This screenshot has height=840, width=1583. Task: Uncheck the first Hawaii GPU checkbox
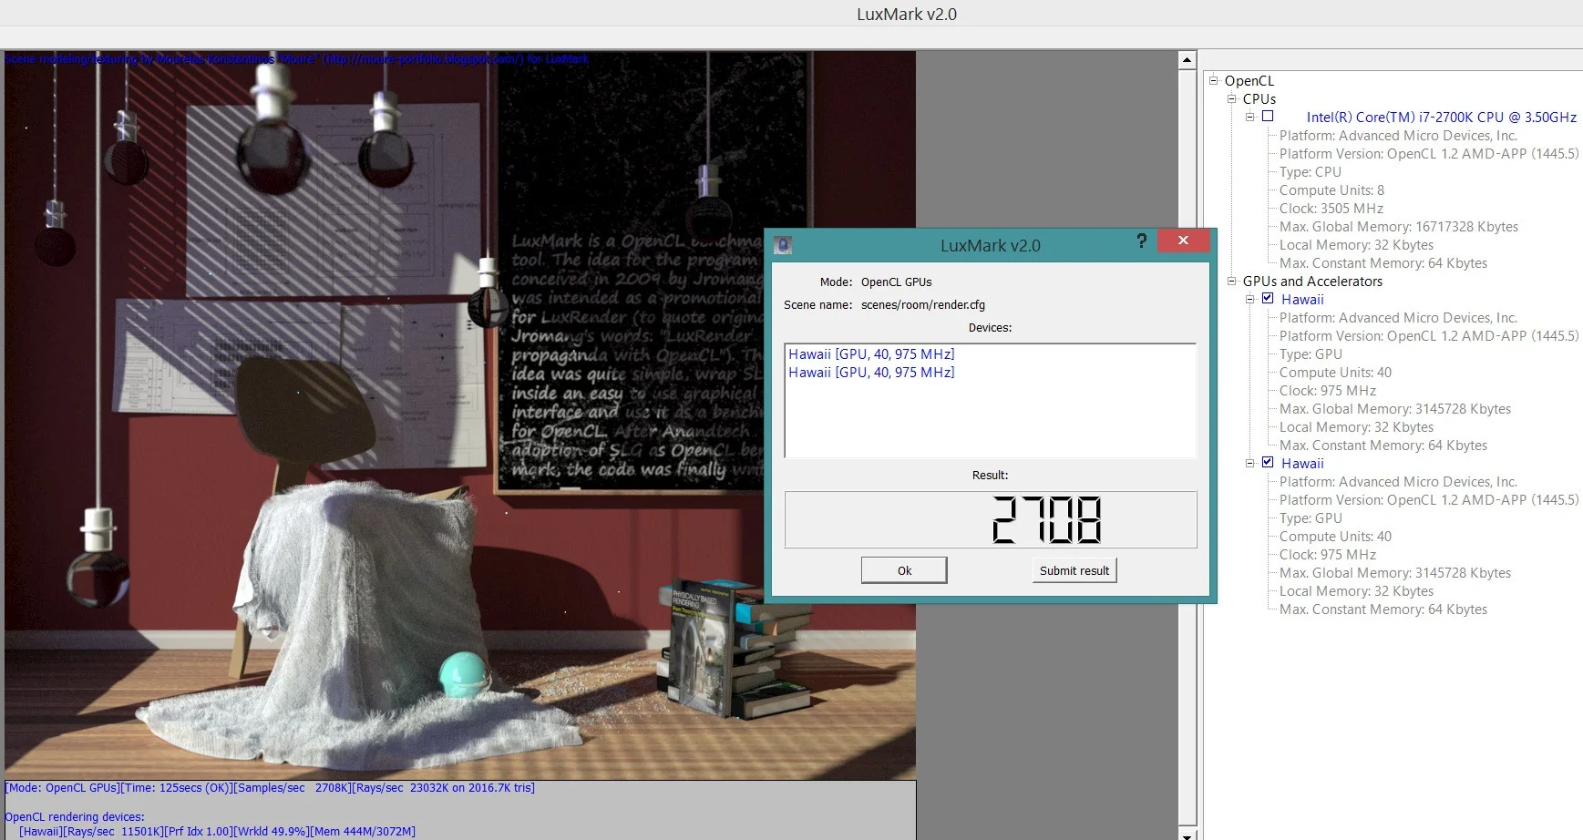(x=1267, y=299)
